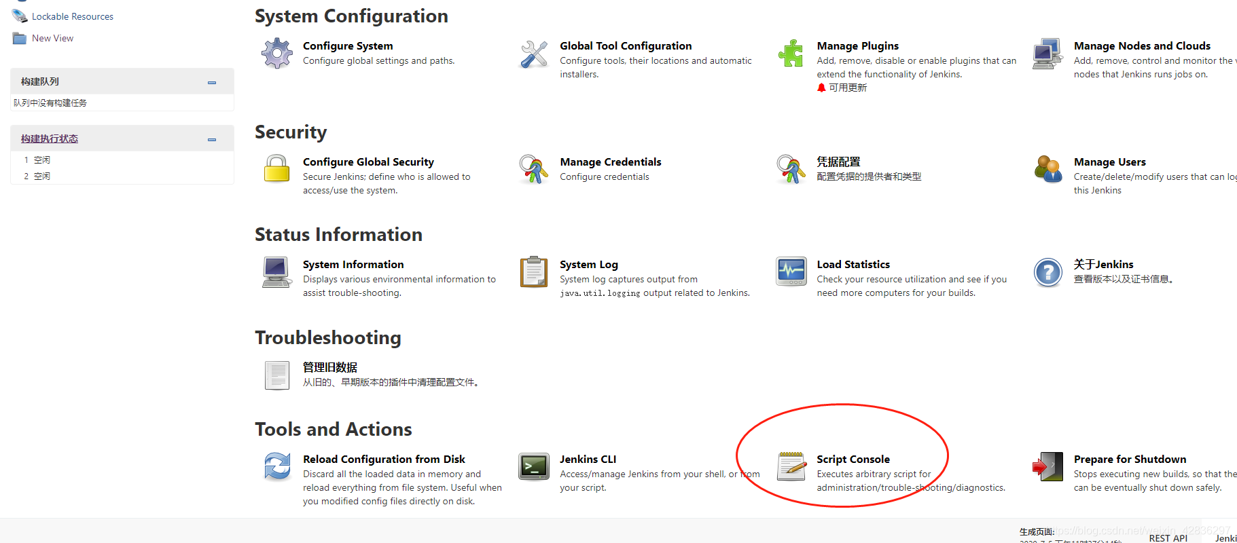Open the 凭据配置 link
The height and width of the screenshot is (543, 1237).
pyautogui.click(x=838, y=162)
